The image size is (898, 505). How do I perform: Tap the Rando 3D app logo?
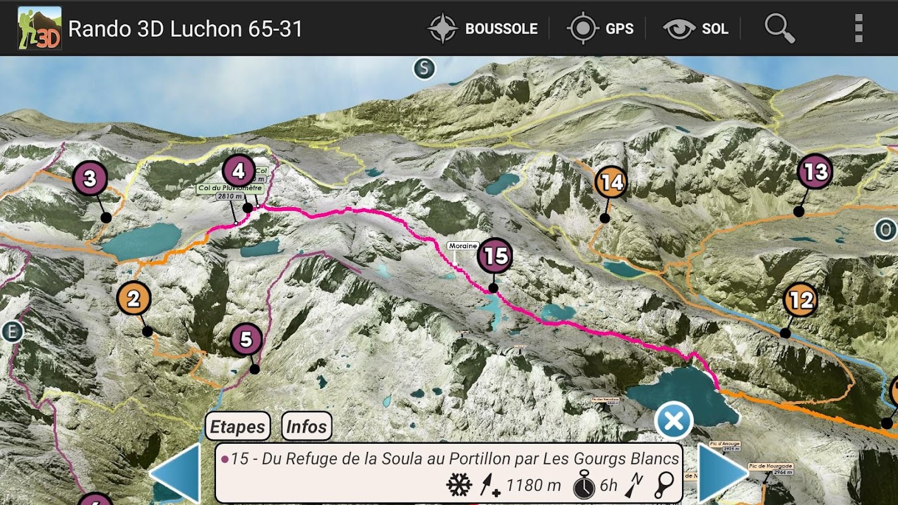coord(40,28)
